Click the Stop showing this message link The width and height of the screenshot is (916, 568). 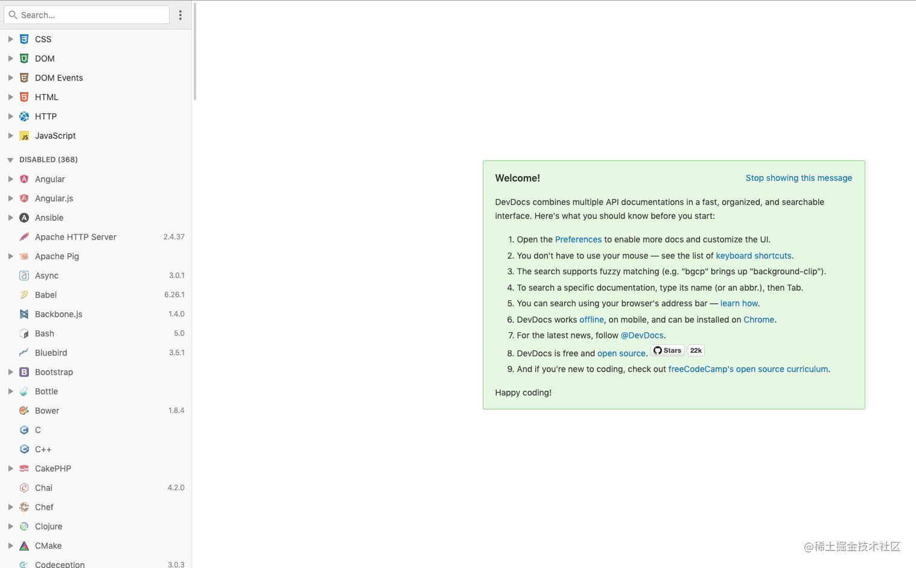(x=799, y=178)
